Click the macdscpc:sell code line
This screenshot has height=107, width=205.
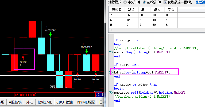151,93
